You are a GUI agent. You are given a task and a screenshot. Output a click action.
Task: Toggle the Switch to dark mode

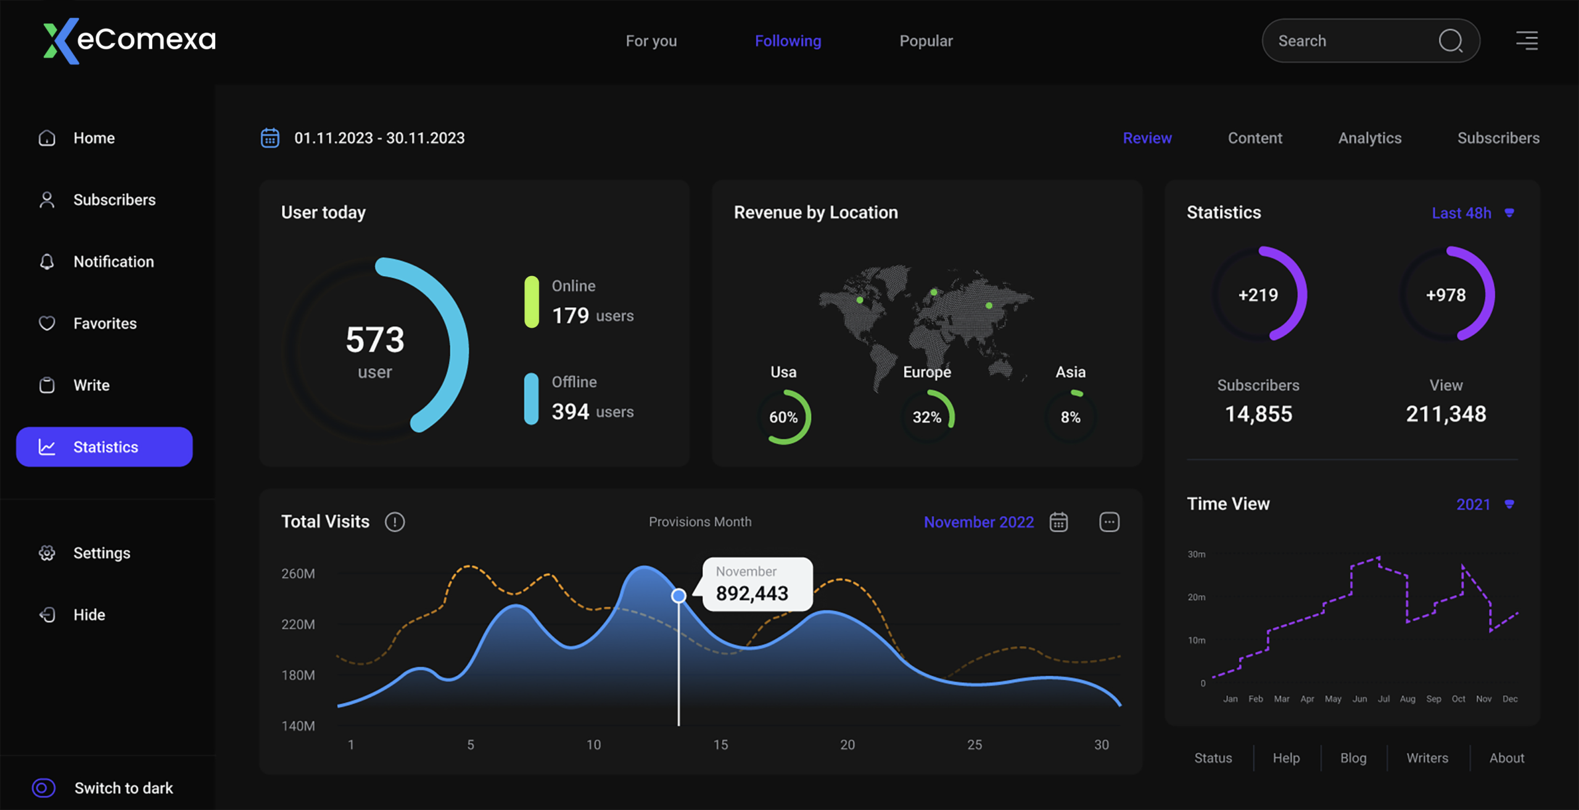[44, 788]
